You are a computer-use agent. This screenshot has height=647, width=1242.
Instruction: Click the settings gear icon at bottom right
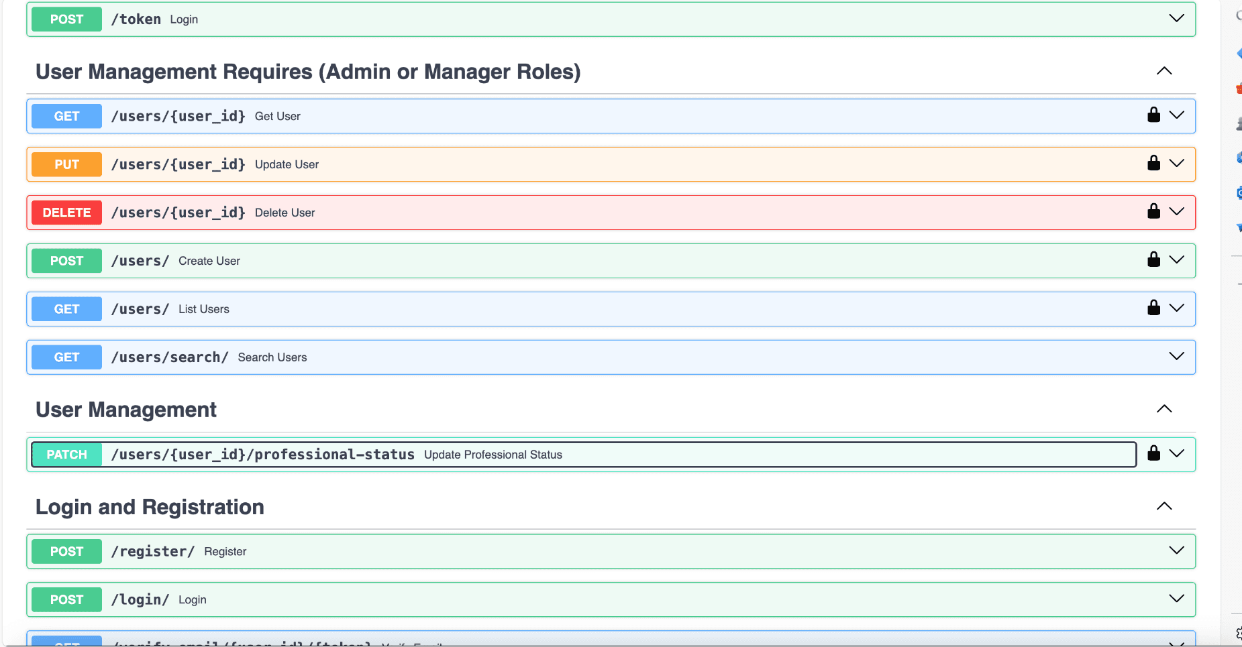click(x=1238, y=631)
